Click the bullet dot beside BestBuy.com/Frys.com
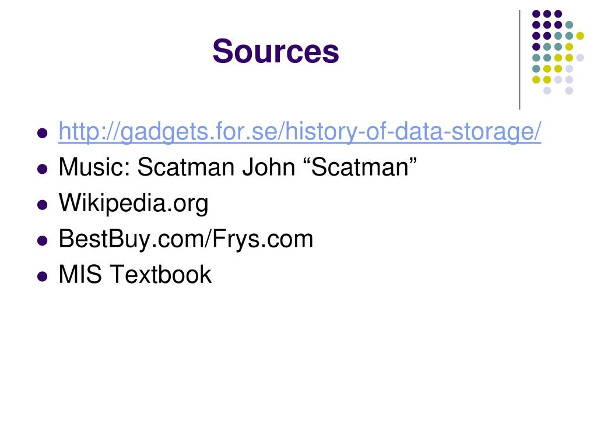This screenshot has height=448, width=597. click(42, 241)
